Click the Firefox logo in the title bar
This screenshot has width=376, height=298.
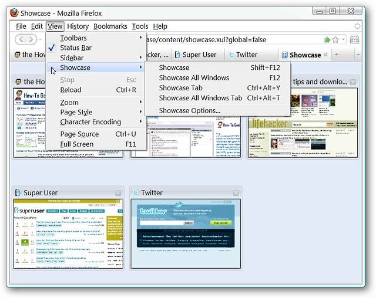tap(14, 13)
